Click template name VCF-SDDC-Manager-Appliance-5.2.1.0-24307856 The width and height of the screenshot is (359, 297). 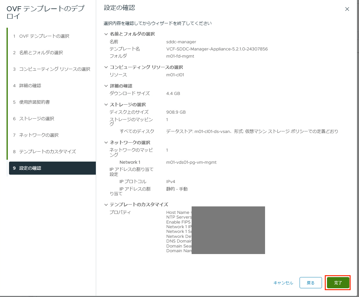pos(217,49)
